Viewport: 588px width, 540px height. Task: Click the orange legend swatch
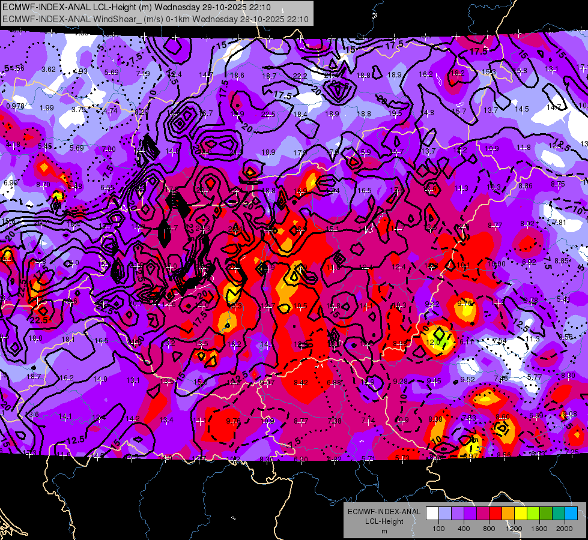point(508,514)
